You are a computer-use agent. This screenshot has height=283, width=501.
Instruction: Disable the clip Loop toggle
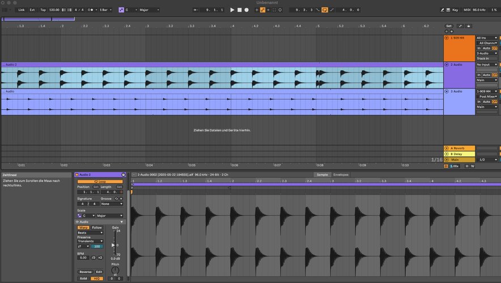click(100, 181)
